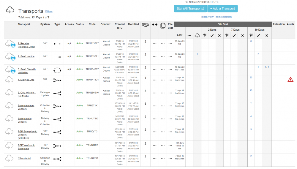Open the Filters link
The width and height of the screenshot is (297, 169).
click(x=49, y=11)
